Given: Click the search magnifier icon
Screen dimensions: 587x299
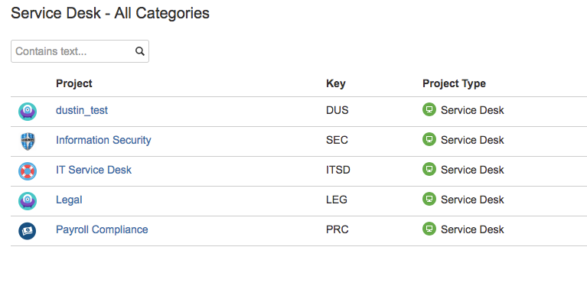Looking at the screenshot, I should (x=139, y=51).
